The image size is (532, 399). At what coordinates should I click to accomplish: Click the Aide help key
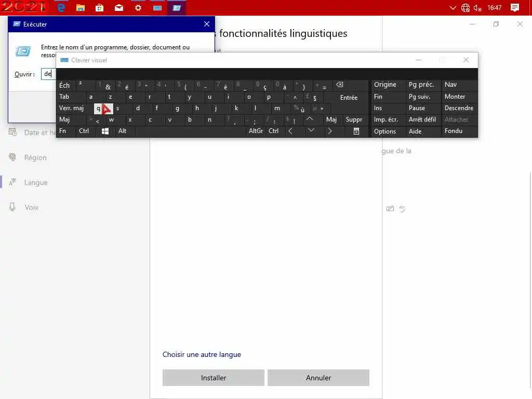tap(415, 131)
